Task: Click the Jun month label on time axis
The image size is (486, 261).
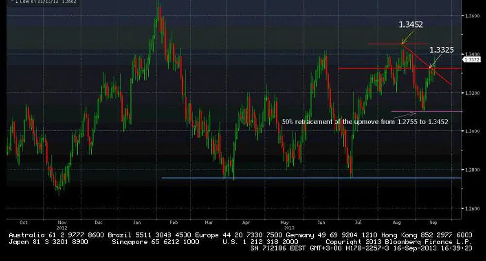Action: click(x=321, y=222)
